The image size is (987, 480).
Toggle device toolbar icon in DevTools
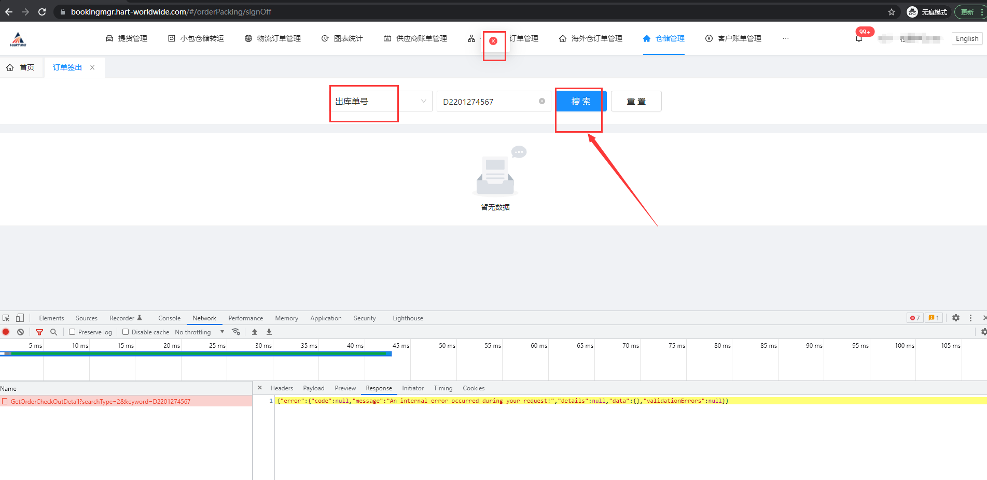pyautogui.click(x=20, y=318)
